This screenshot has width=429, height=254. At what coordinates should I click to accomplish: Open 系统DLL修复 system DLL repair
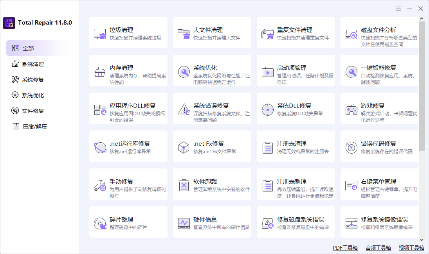(x=296, y=108)
